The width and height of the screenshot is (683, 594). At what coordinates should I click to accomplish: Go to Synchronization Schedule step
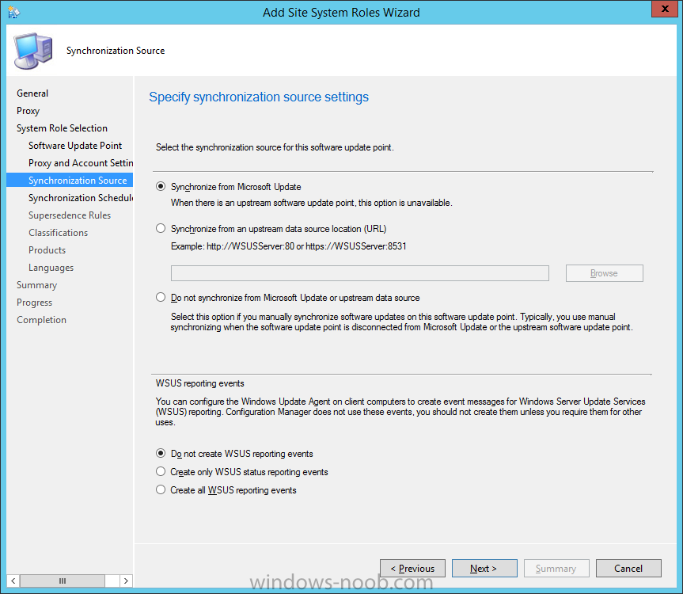tap(81, 198)
